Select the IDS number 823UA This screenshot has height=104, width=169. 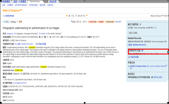tap(10, 97)
